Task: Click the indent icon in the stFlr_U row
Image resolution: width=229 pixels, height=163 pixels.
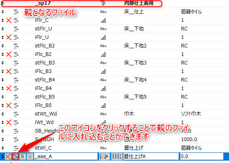Action: click(x=16, y=29)
